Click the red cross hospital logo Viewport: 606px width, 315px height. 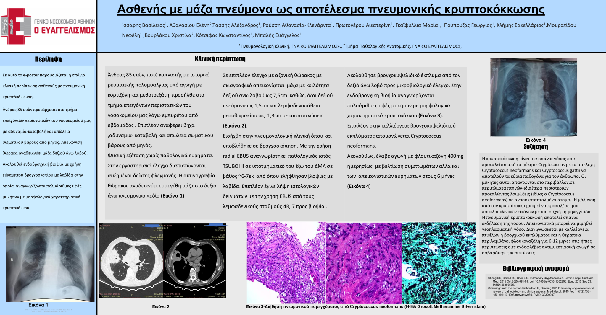[16, 26]
